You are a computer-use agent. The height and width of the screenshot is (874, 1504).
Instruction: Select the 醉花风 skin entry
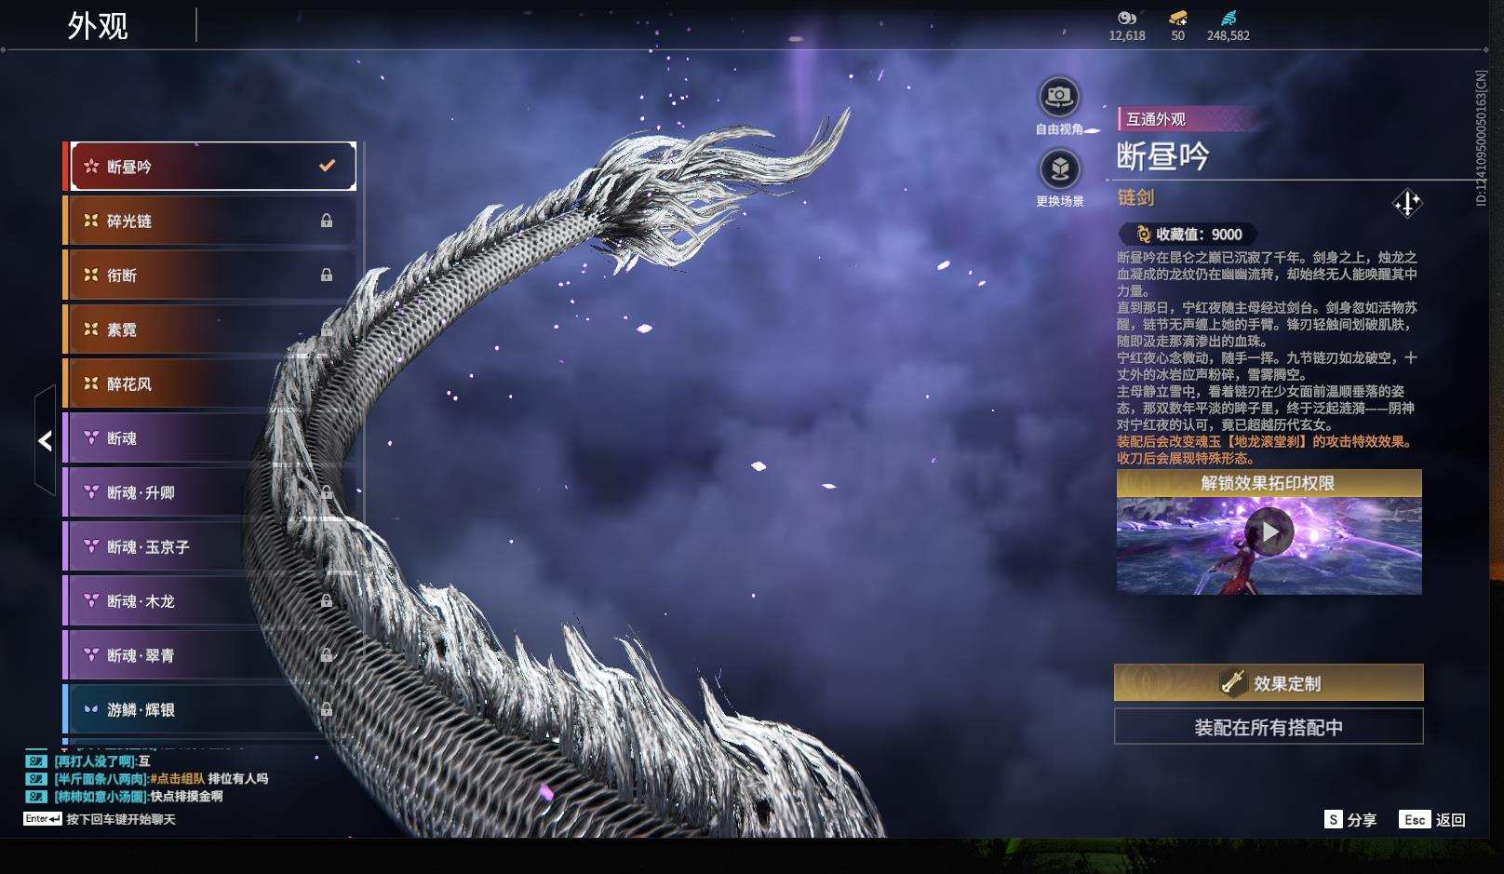(x=211, y=383)
